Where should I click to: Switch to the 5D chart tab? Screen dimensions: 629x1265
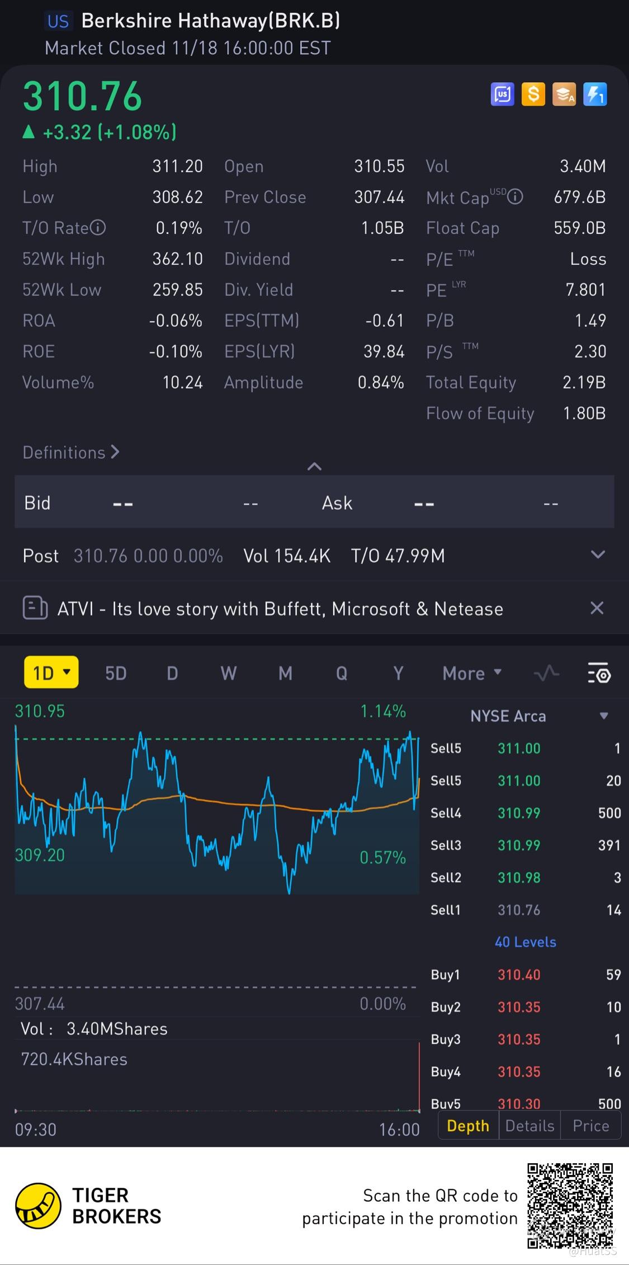pyautogui.click(x=116, y=673)
